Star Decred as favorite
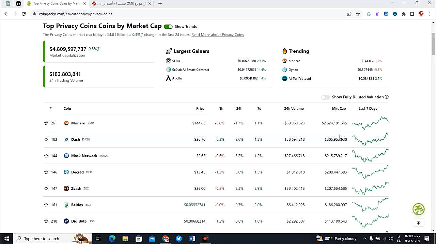436x244 pixels. 46,172
